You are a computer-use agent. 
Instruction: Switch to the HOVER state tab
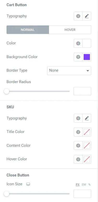point(70,30)
